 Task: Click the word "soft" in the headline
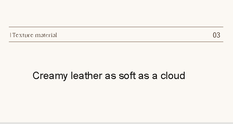point(127,76)
